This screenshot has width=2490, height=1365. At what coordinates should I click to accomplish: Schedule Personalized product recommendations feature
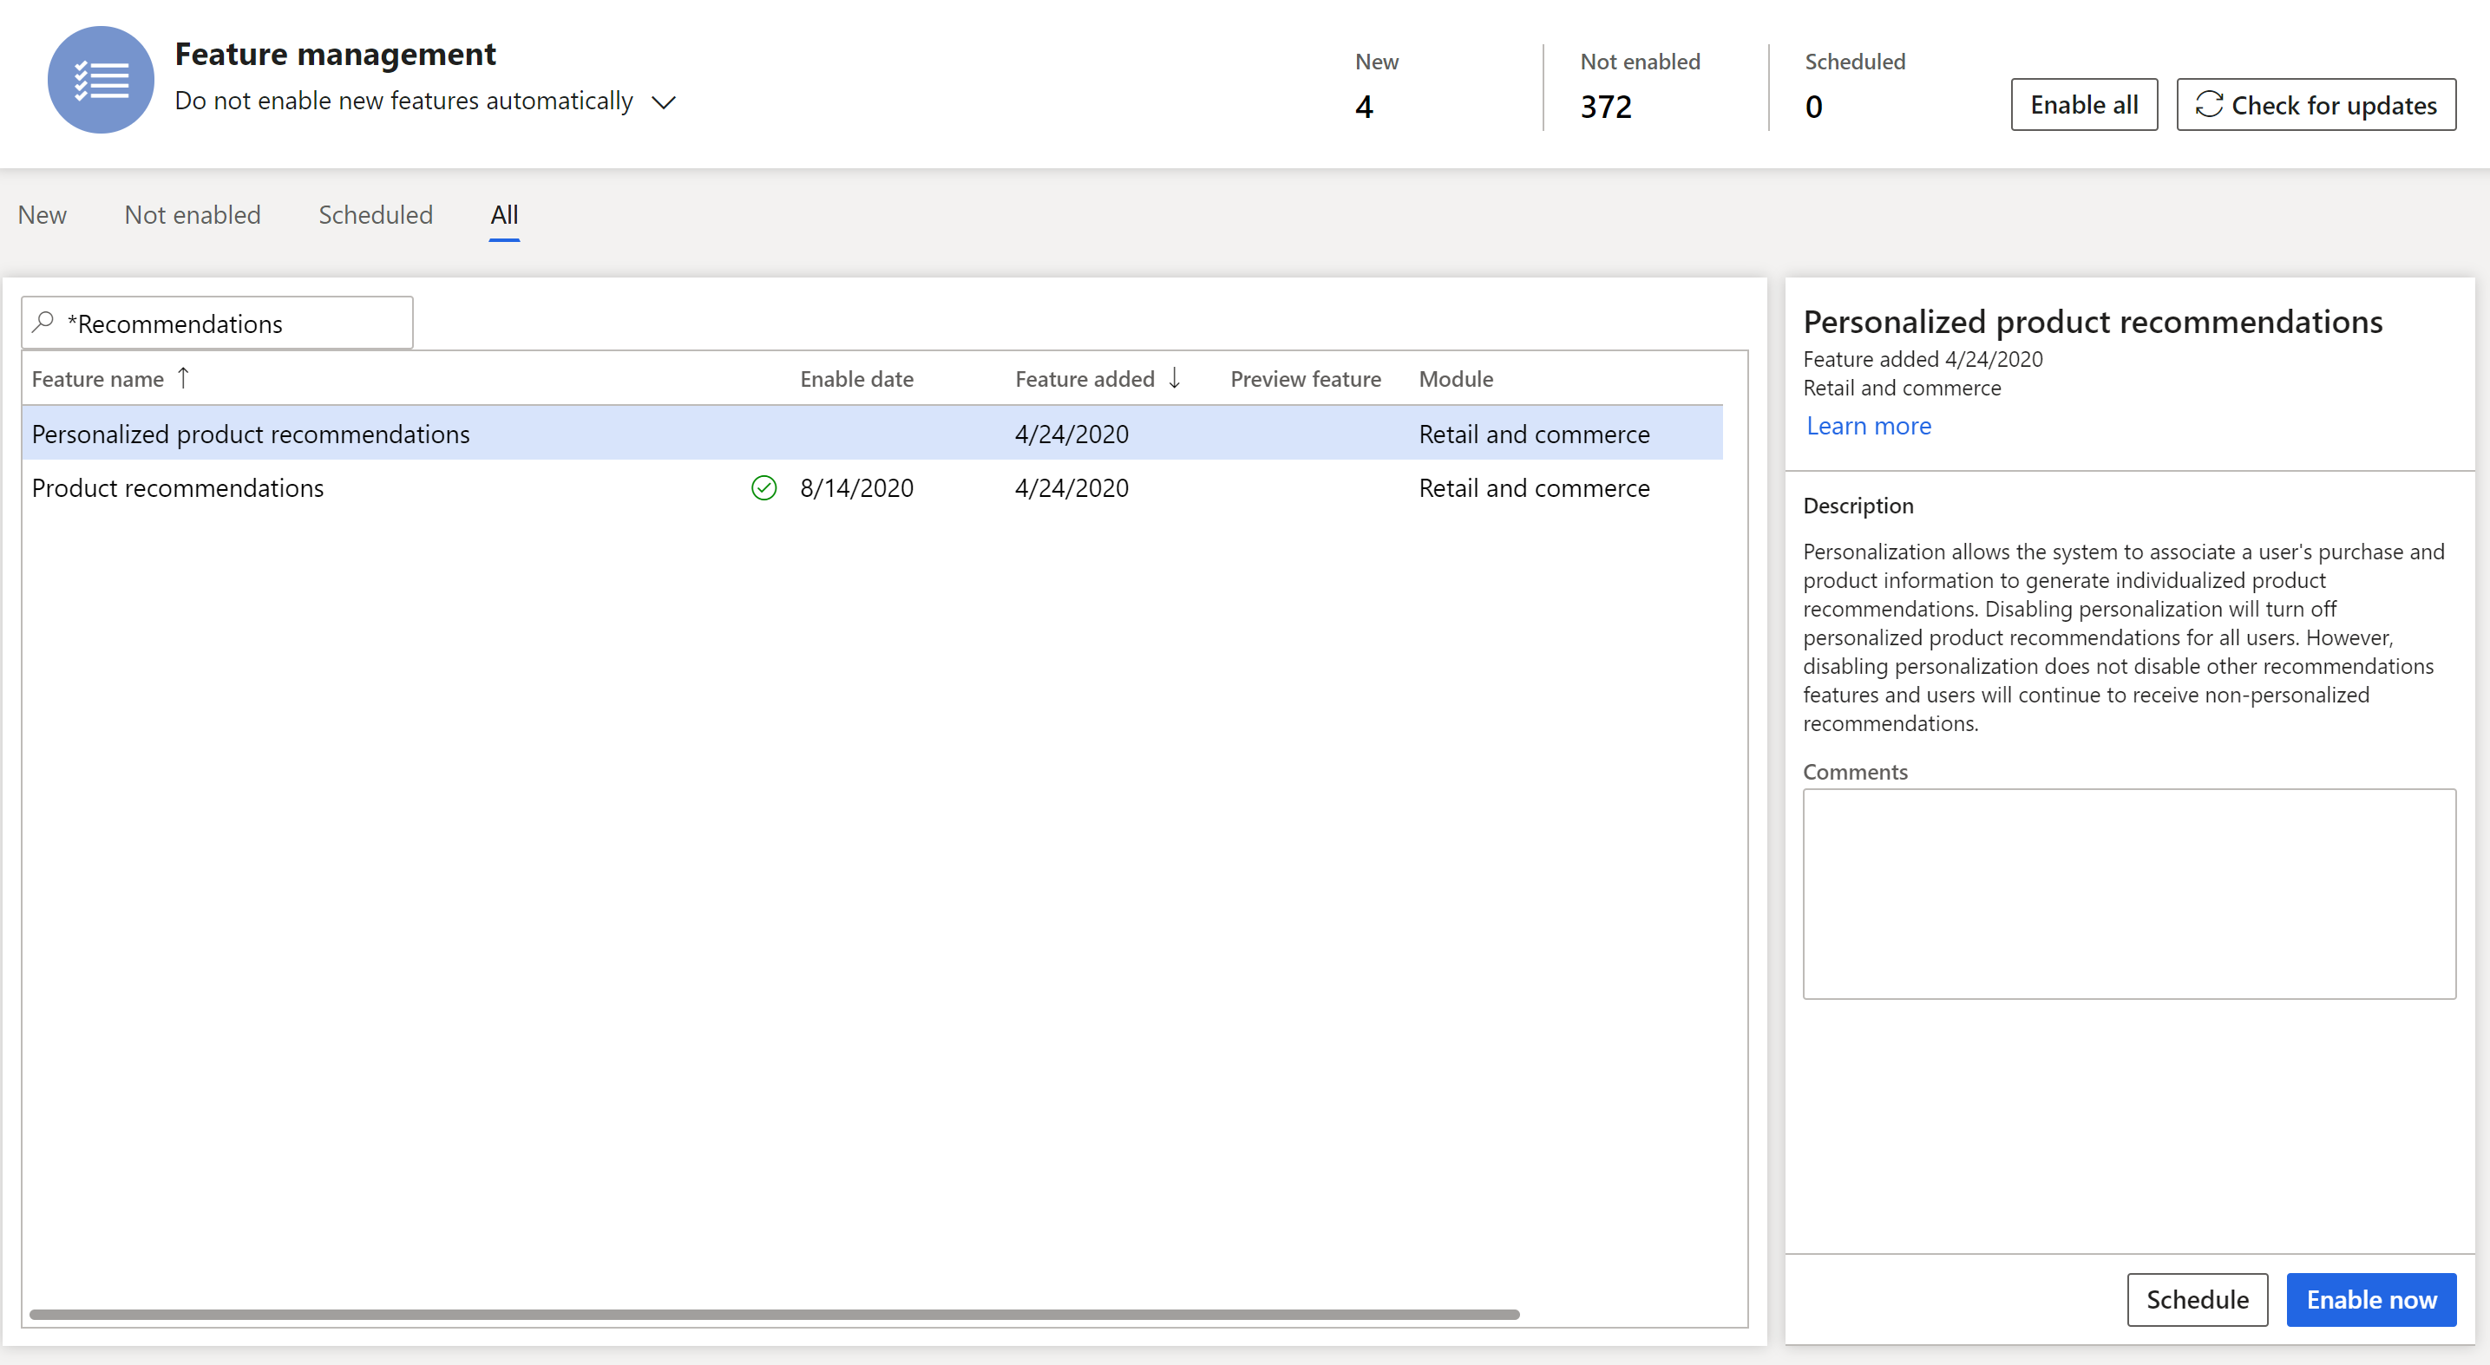point(2199,1297)
